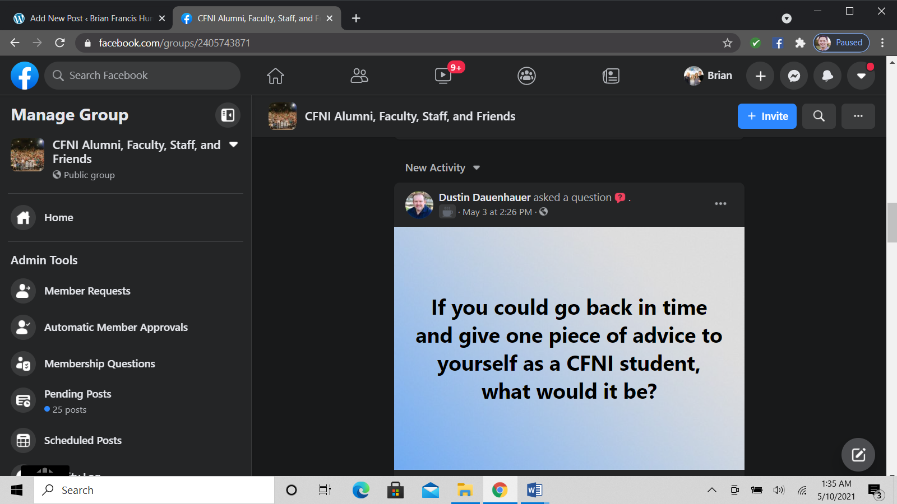Open the group switcher dropdown arrow
Image resolution: width=897 pixels, height=504 pixels.
tap(234, 145)
